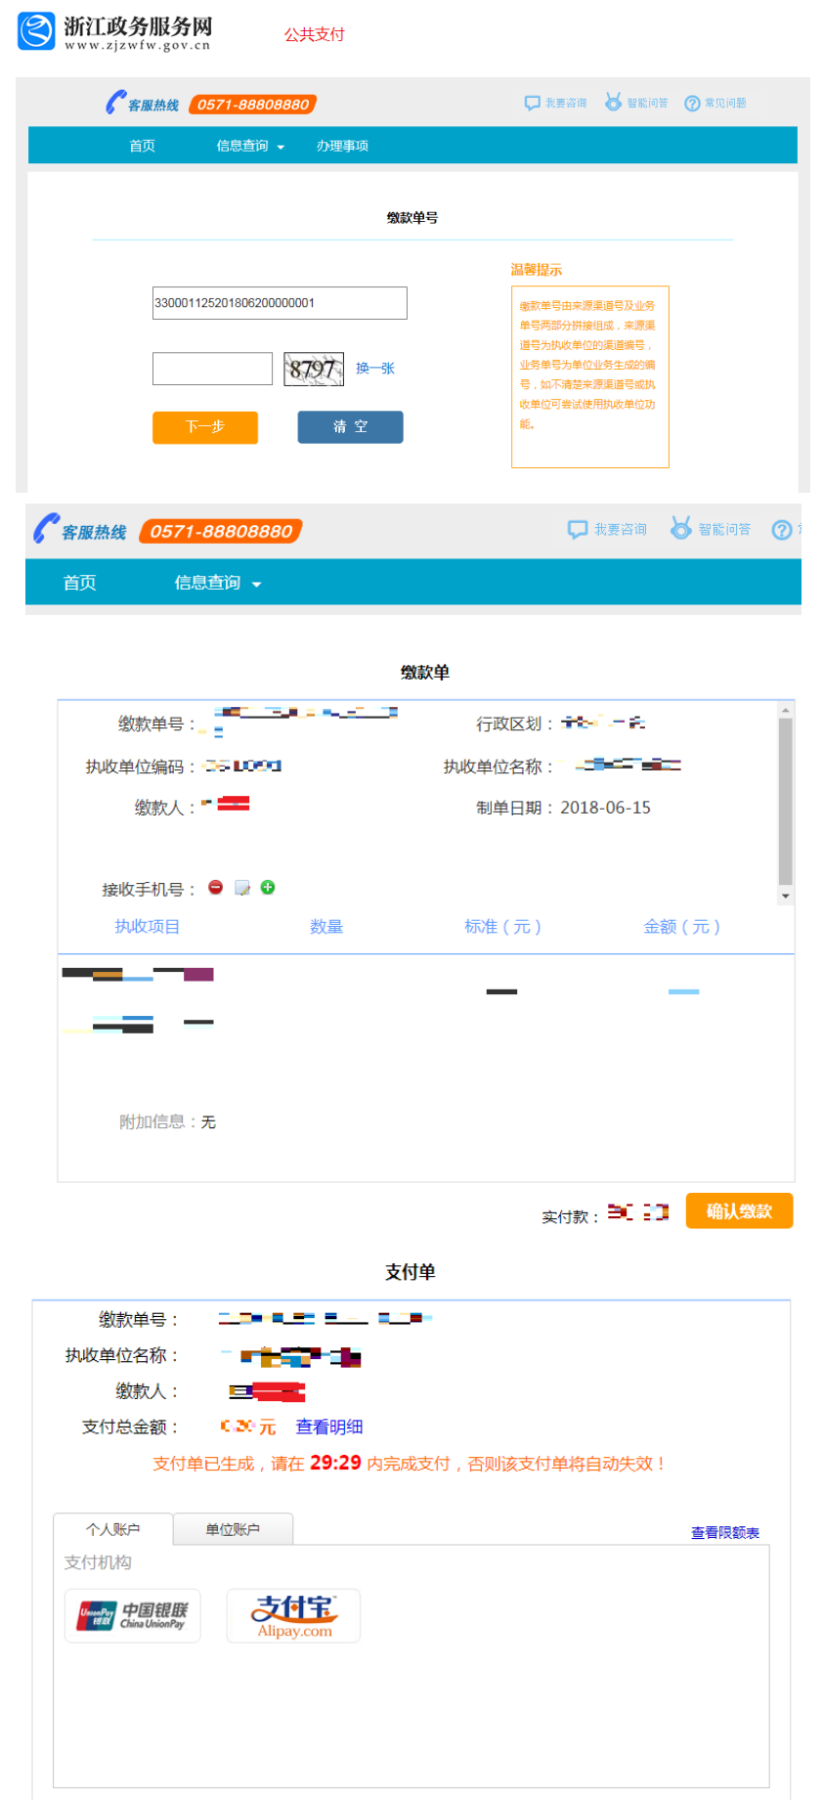This screenshot has height=1800, width=823.
Task: Open 首页 in the lower navigation bar
Action: point(80,583)
